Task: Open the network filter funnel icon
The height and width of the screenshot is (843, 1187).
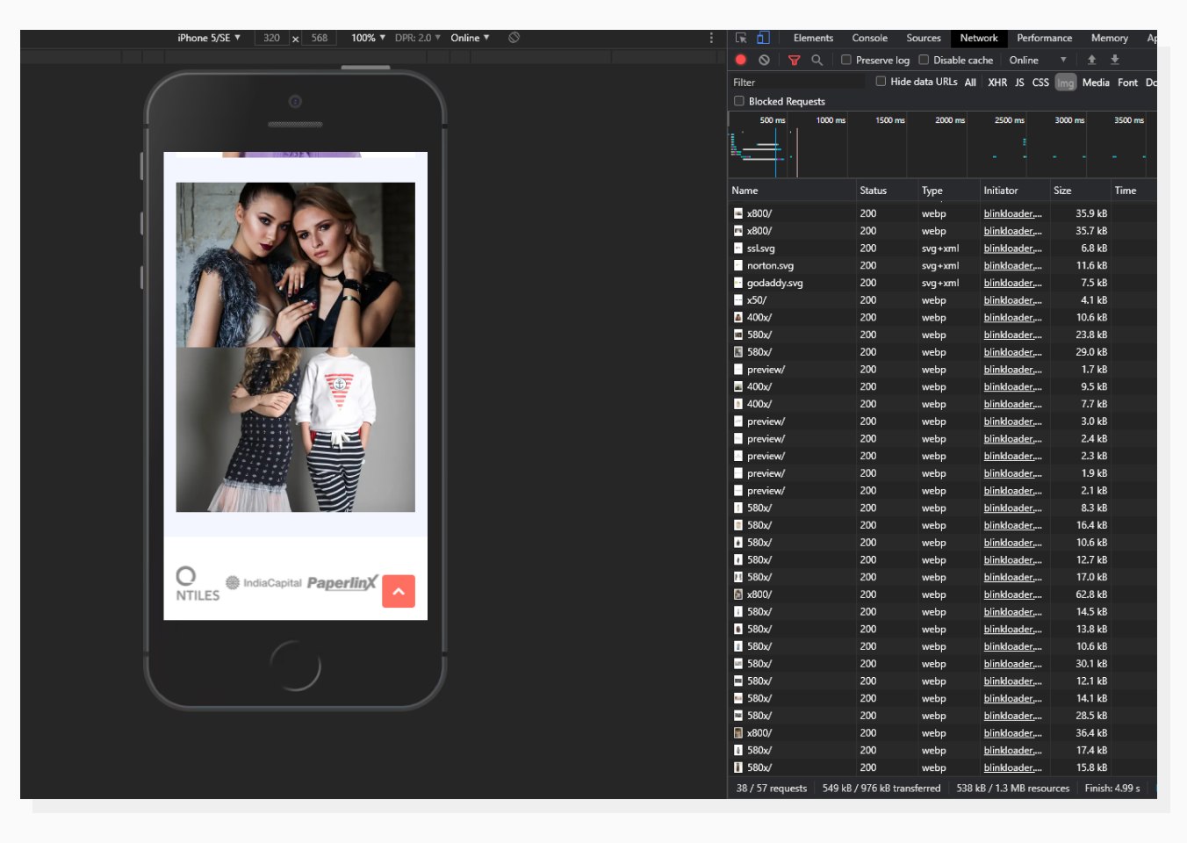Action: point(795,60)
